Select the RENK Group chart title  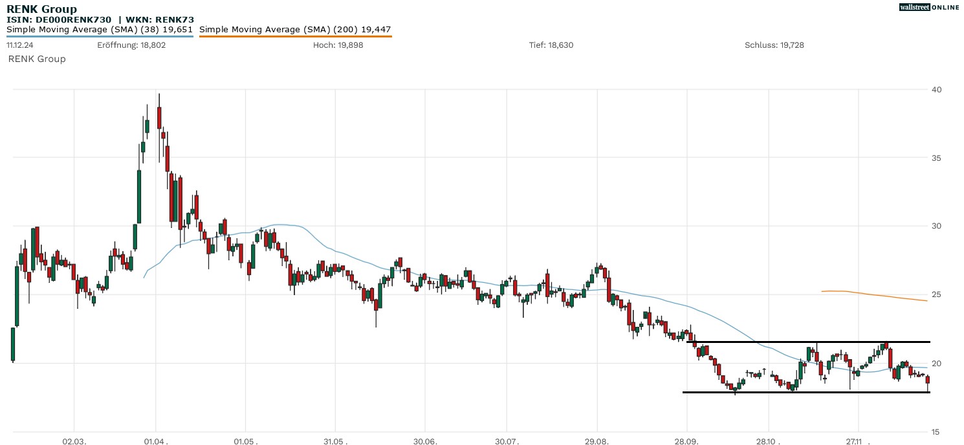tap(41, 9)
